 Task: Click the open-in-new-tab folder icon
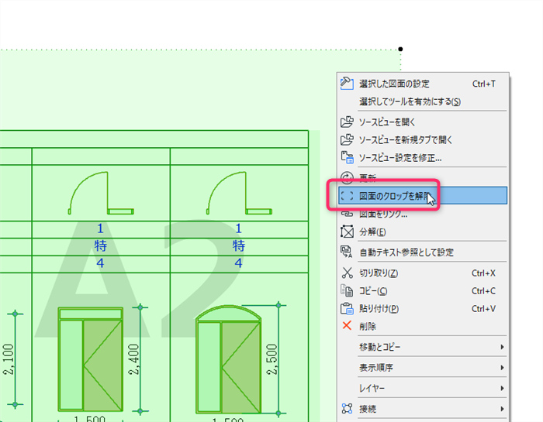[347, 139]
